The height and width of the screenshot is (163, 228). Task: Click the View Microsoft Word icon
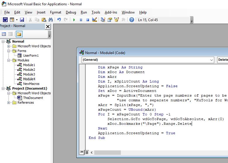(5, 20)
